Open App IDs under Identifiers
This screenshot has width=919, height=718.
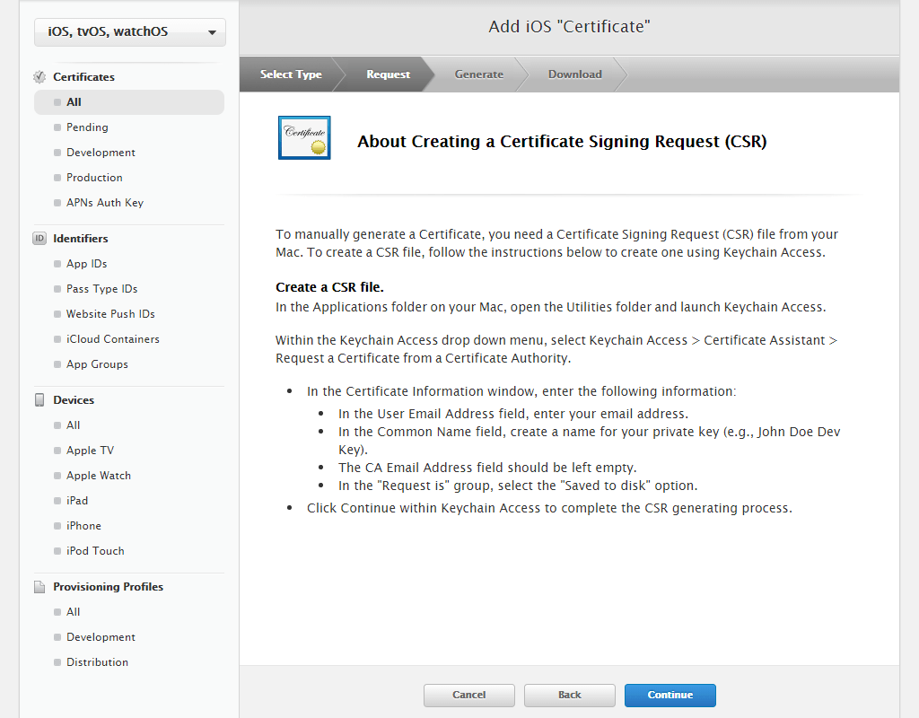[x=86, y=264]
